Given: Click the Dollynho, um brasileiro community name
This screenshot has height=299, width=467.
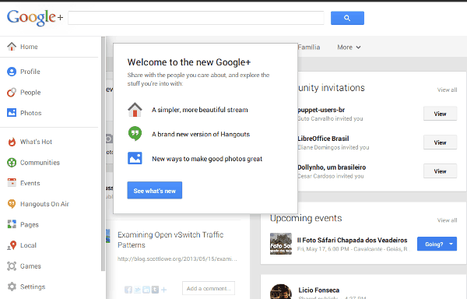Looking at the screenshot, I should pyautogui.click(x=332, y=167).
